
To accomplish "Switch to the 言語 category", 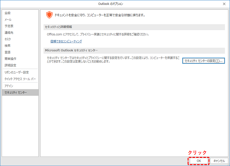I will point(20,52).
